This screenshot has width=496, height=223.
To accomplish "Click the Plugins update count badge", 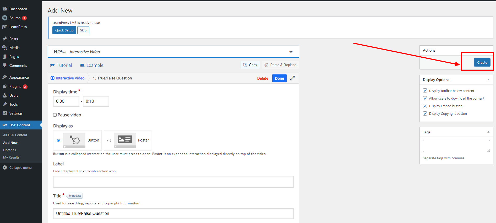I will [x=25, y=87].
